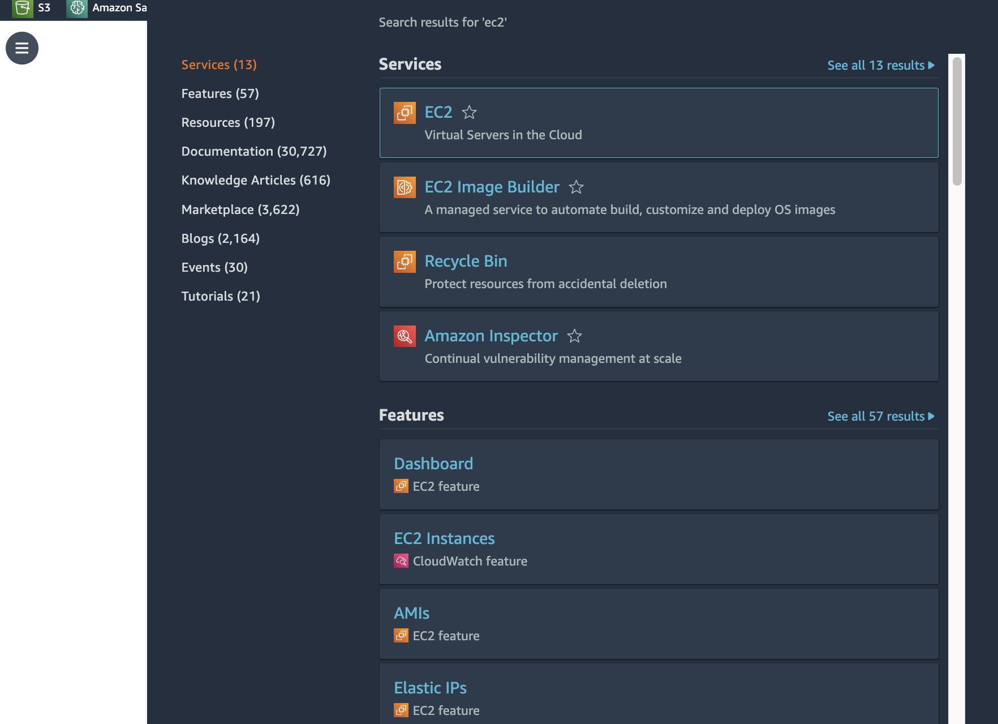Click EC2 icon under Dashboard feature

pos(401,486)
